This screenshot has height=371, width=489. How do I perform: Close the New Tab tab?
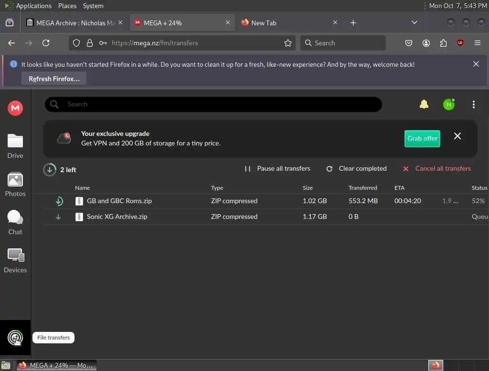(335, 22)
